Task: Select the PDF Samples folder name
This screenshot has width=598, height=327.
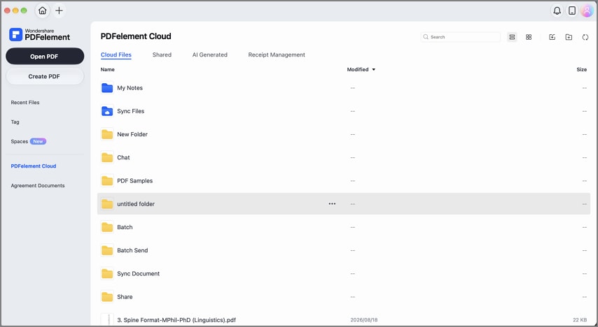Action: [134, 181]
